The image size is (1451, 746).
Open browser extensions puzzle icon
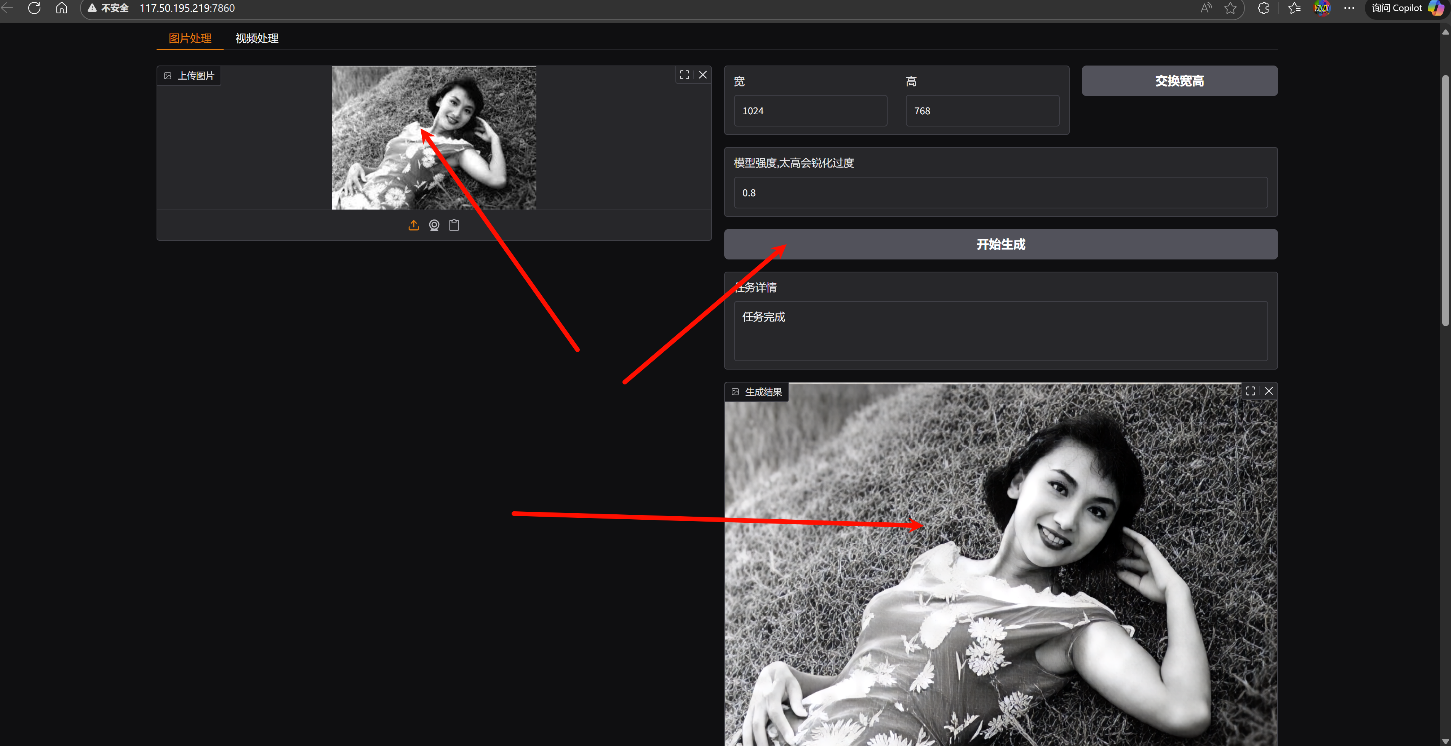pyautogui.click(x=1264, y=8)
